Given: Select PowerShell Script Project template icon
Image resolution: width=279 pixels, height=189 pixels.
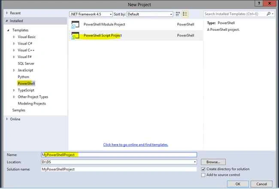Looking at the screenshot, I should [x=75, y=36].
